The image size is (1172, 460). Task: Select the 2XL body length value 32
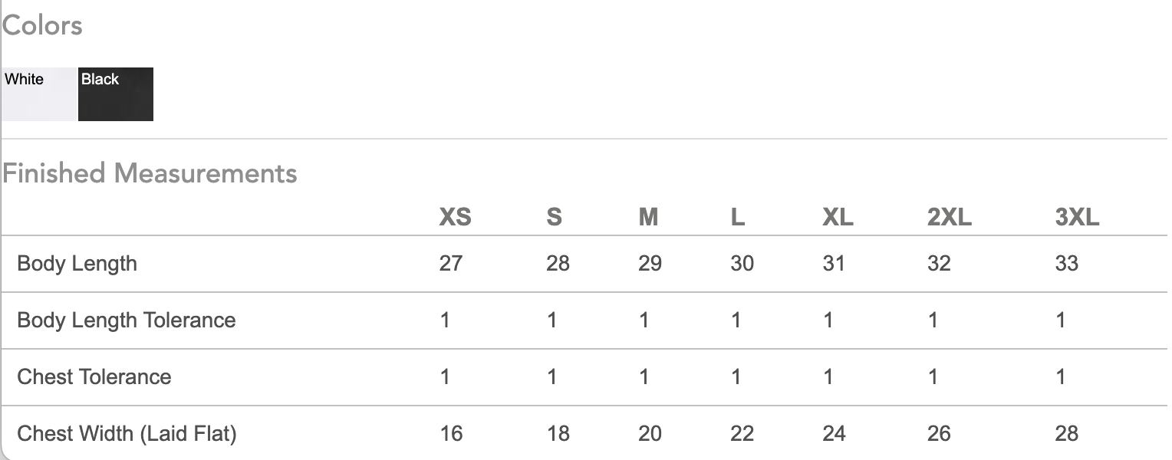pyautogui.click(x=939, y=264)
